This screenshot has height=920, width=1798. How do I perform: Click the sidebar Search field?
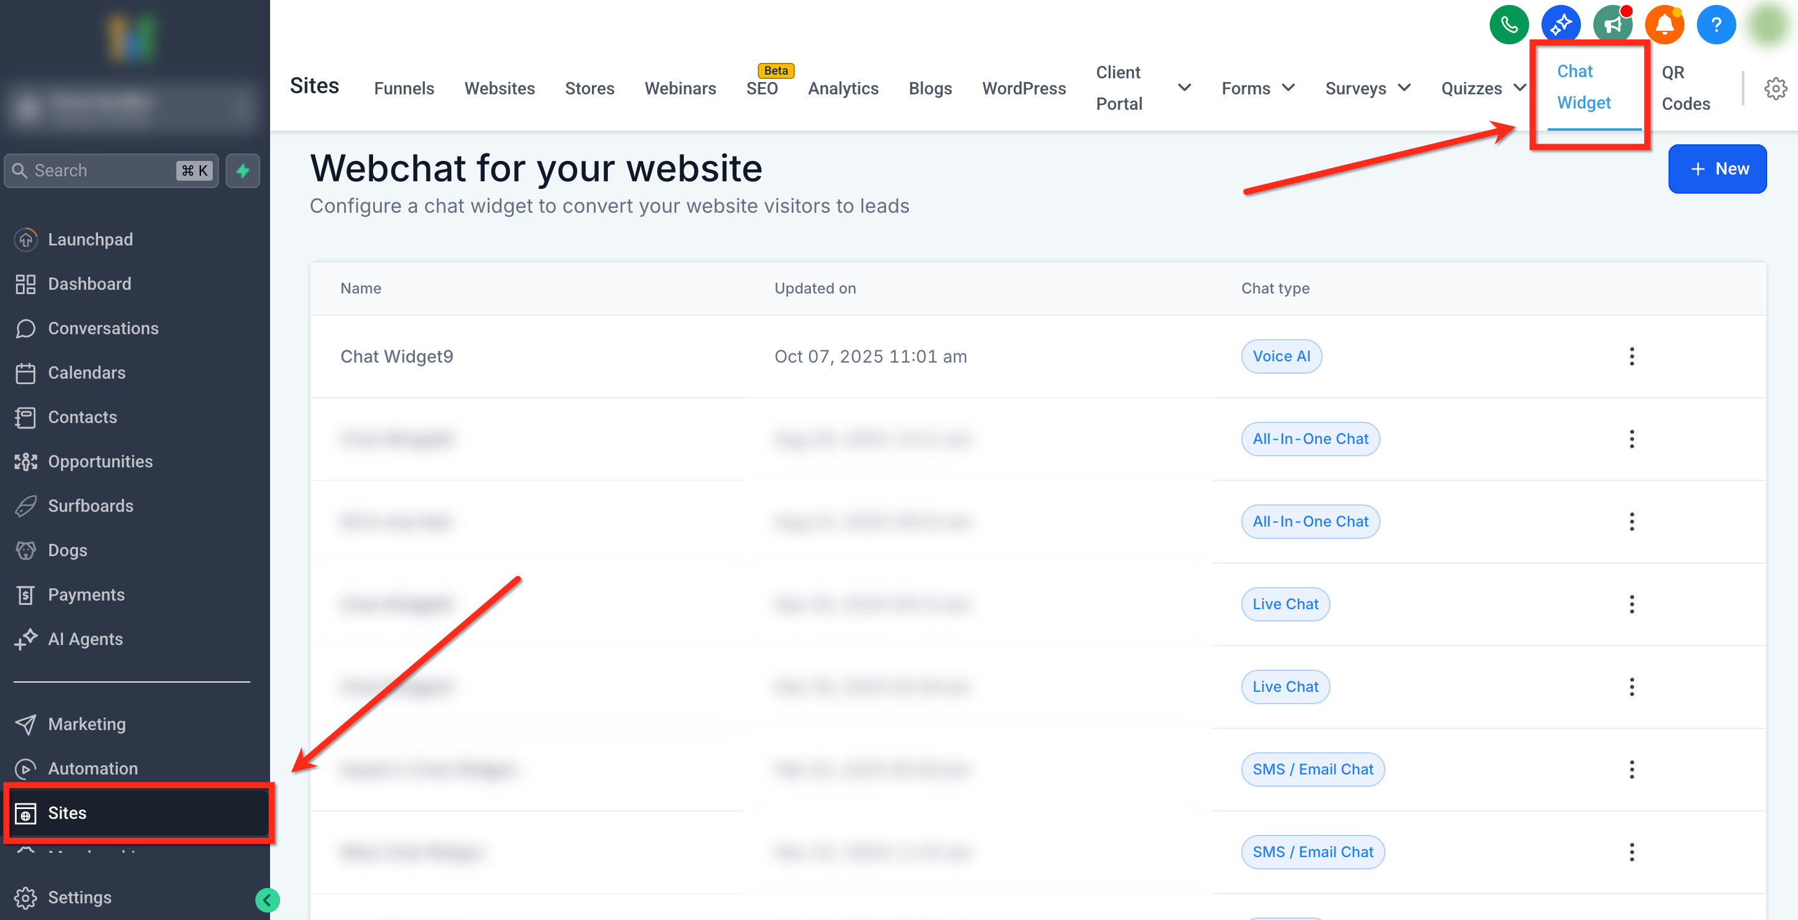click(x=97, y=170)
